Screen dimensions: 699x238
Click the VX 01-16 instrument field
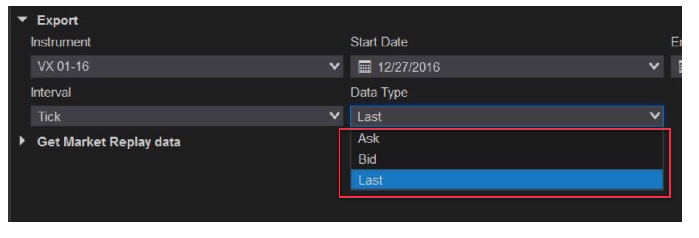click(x=174, y=66)
